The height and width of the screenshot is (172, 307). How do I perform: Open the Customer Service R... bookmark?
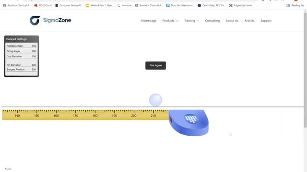tap(69, 5)
